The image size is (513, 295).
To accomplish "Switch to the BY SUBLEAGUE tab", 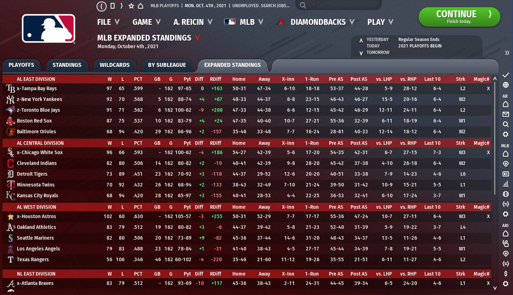I will pos(167,65).
